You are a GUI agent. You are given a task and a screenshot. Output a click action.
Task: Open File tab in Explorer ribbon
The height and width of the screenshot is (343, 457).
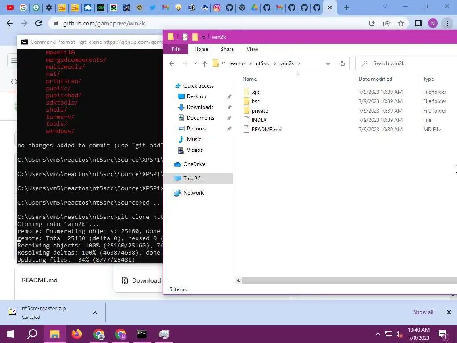176,49
